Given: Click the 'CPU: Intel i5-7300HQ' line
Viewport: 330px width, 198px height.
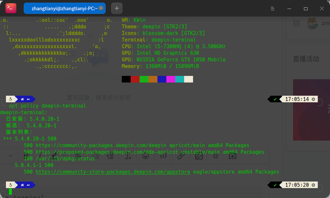Looking at the screenshot, I should click(174, 46).
